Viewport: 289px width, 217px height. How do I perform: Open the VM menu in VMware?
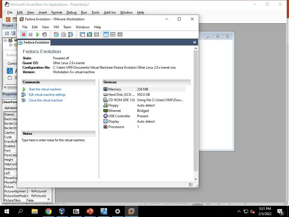[x=56, y=27]
